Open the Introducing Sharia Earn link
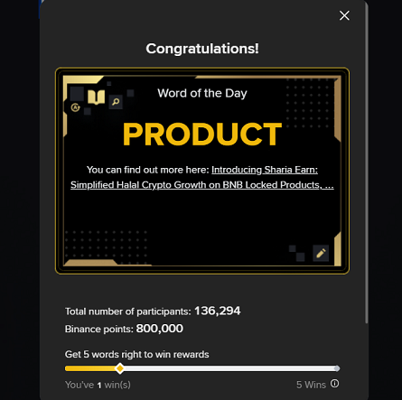The height and width of the screenshot is (400, 402). click(265, 170)
